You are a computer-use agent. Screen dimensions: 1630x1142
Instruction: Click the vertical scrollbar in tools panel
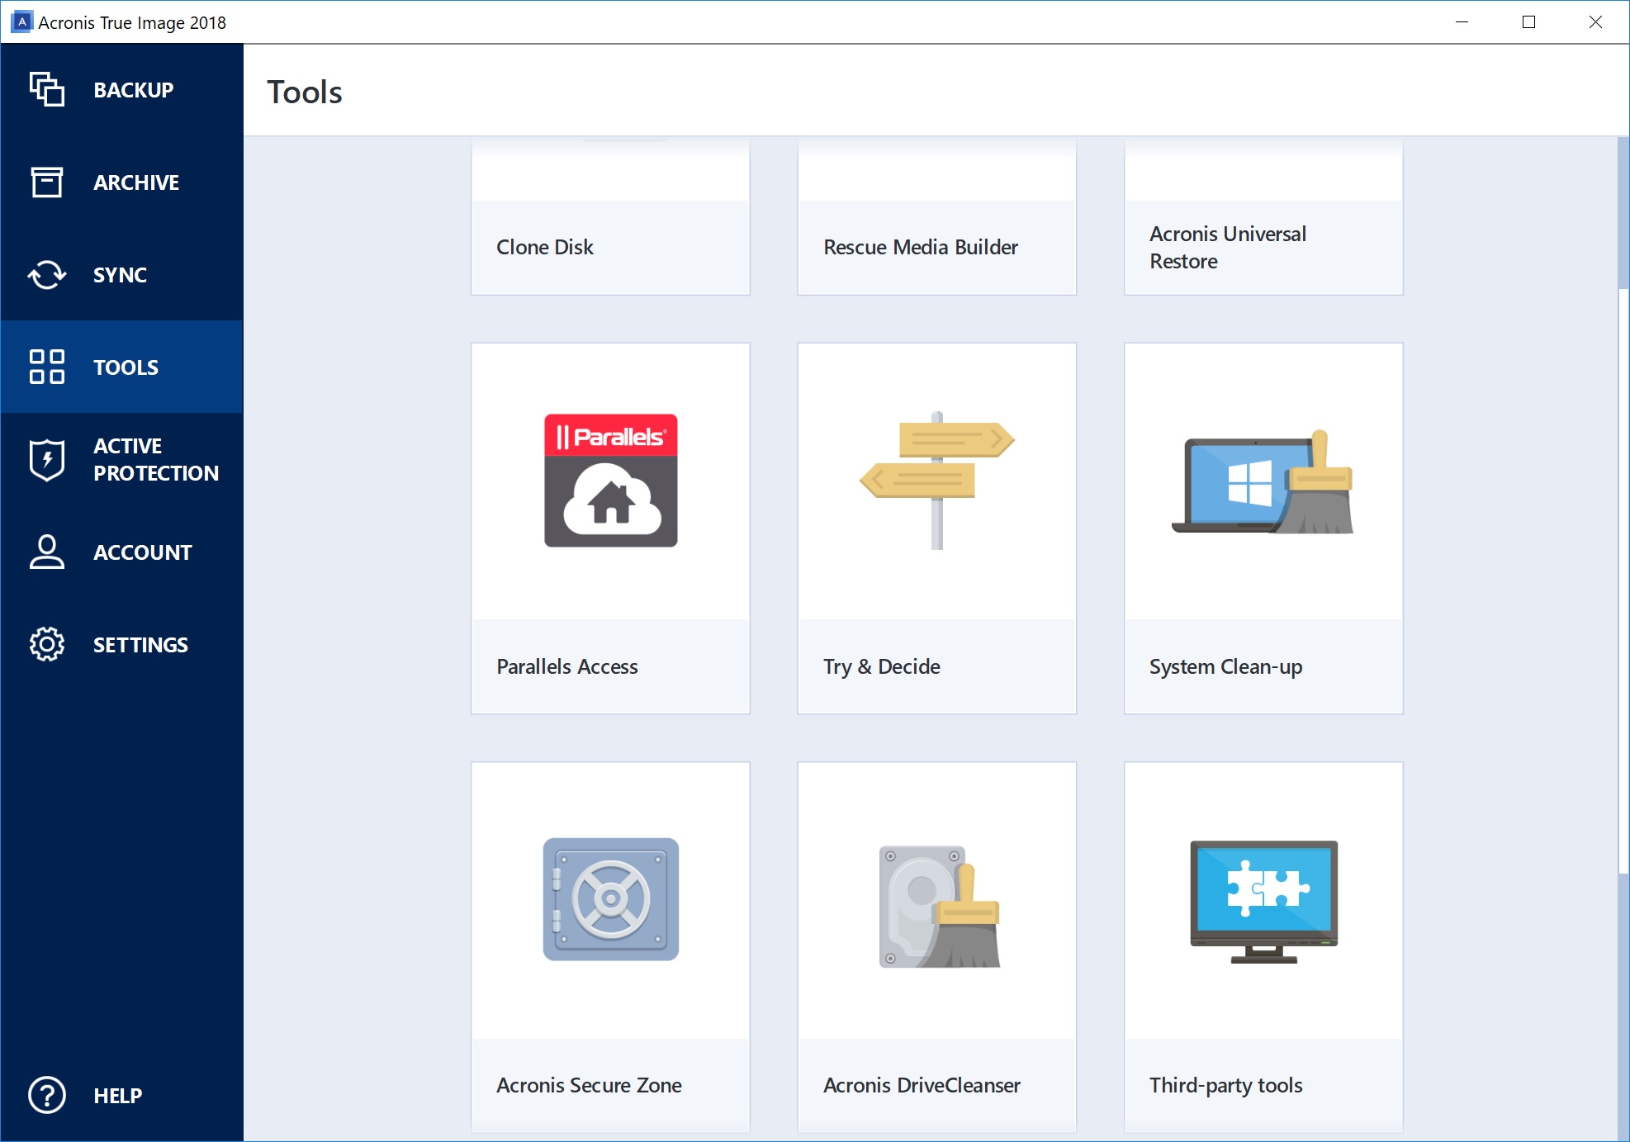1623,578
